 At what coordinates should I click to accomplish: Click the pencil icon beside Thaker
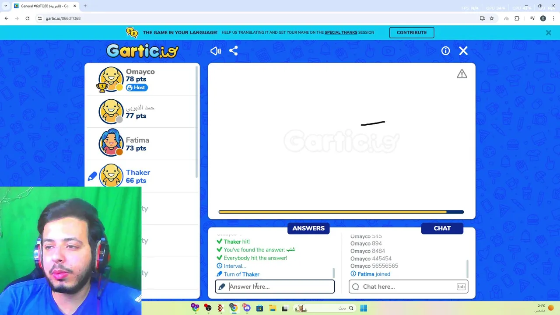click(92, 176)
